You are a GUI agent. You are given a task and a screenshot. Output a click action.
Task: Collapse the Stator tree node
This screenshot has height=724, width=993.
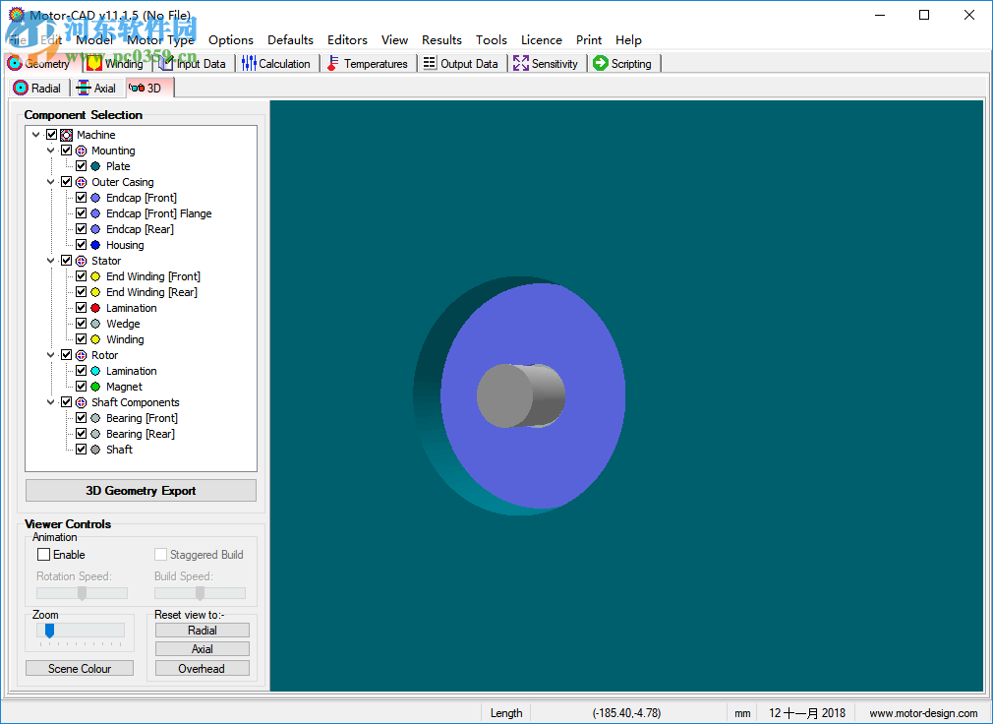click(51, 261)
